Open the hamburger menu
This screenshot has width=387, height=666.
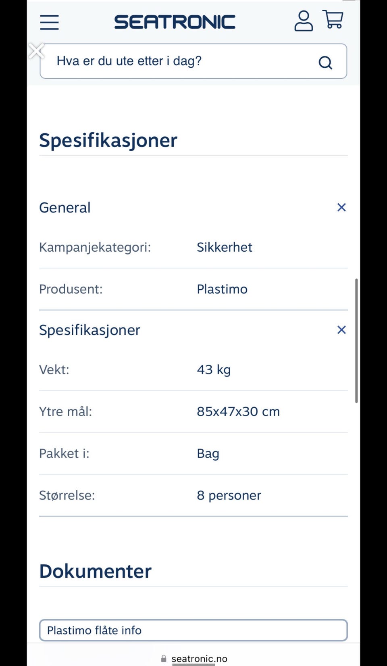tap(49, 22)
